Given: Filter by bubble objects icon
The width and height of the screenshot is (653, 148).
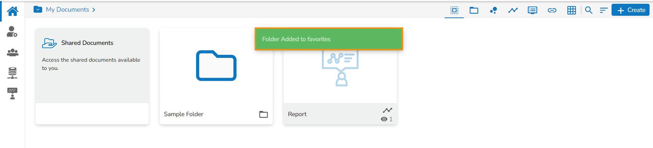Looking at the screenshot, I should (x=493, y=10).
